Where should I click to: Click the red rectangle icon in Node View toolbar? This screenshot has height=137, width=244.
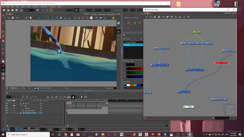click(x=151, y=17)
